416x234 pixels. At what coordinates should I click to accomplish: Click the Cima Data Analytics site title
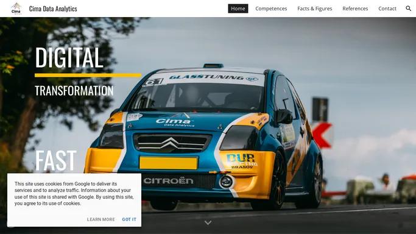pyautogui.click(x=53, y=9)
